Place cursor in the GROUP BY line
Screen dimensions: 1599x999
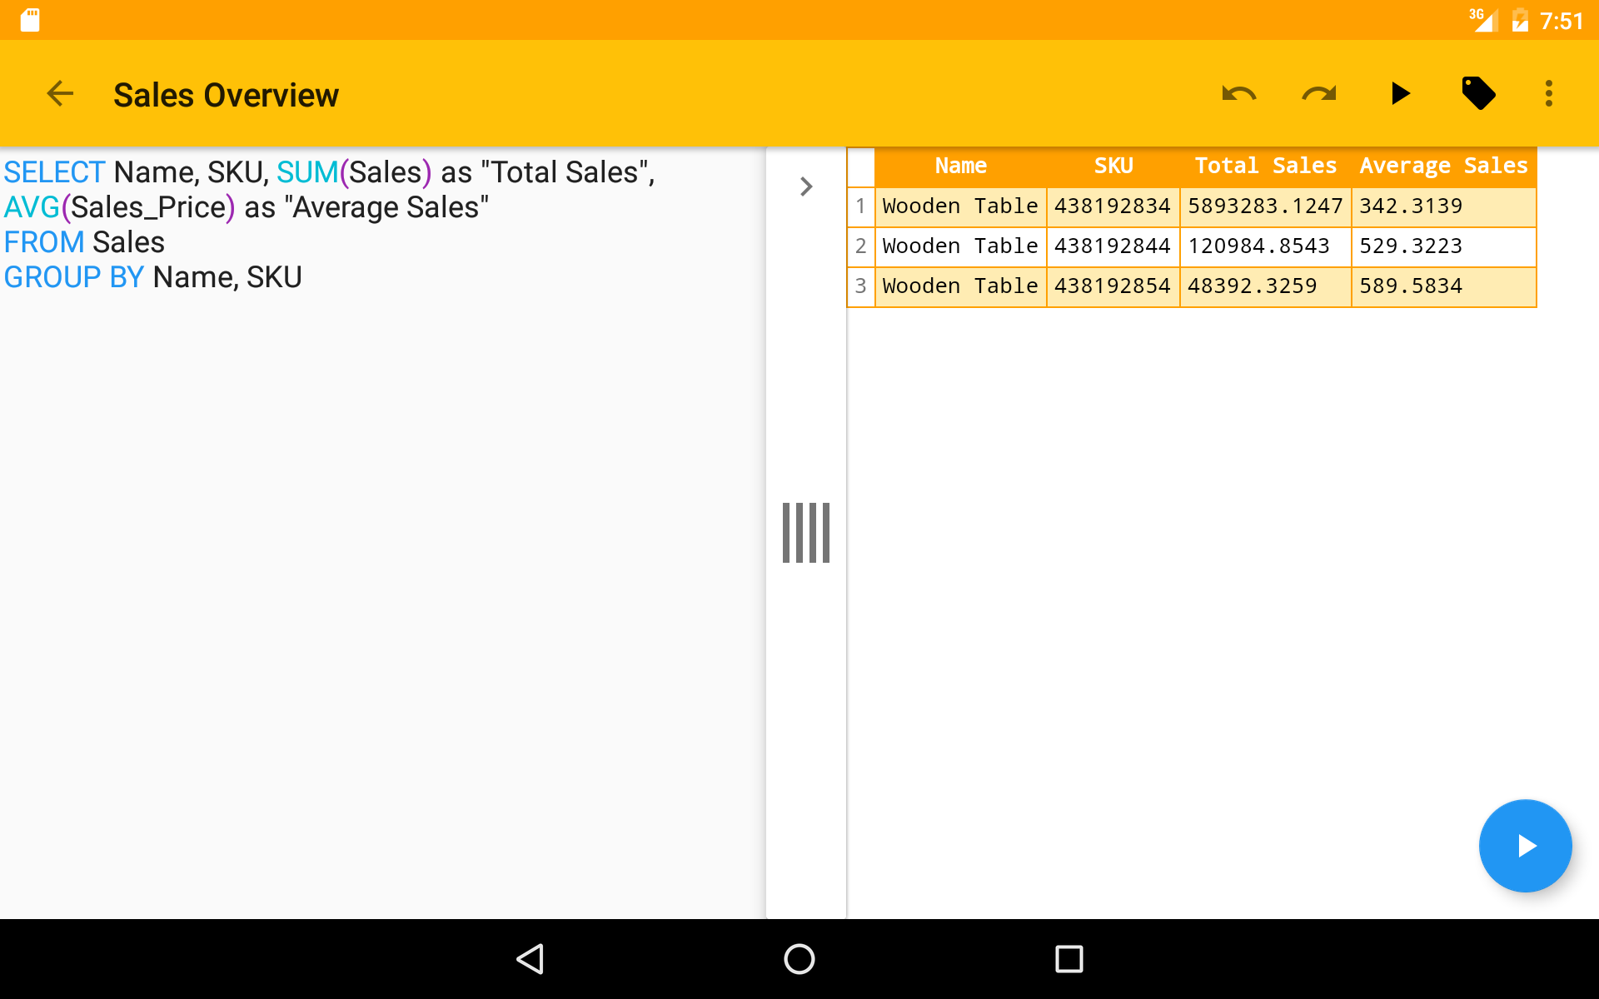(225, 277)
